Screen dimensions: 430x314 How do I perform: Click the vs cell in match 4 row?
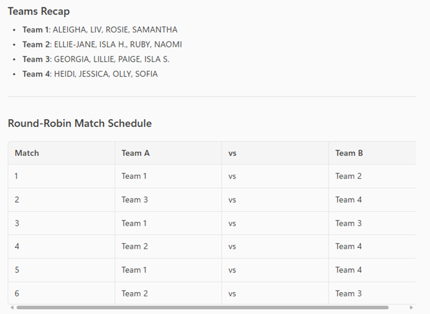tap(232, 247)
